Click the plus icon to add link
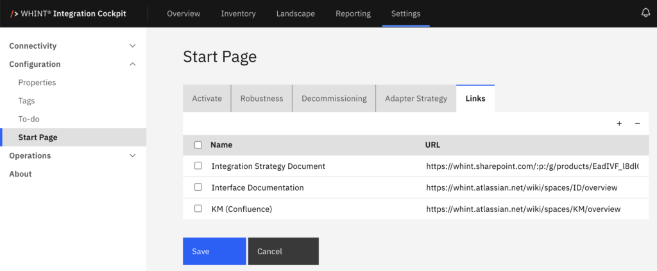 [619, 123]
